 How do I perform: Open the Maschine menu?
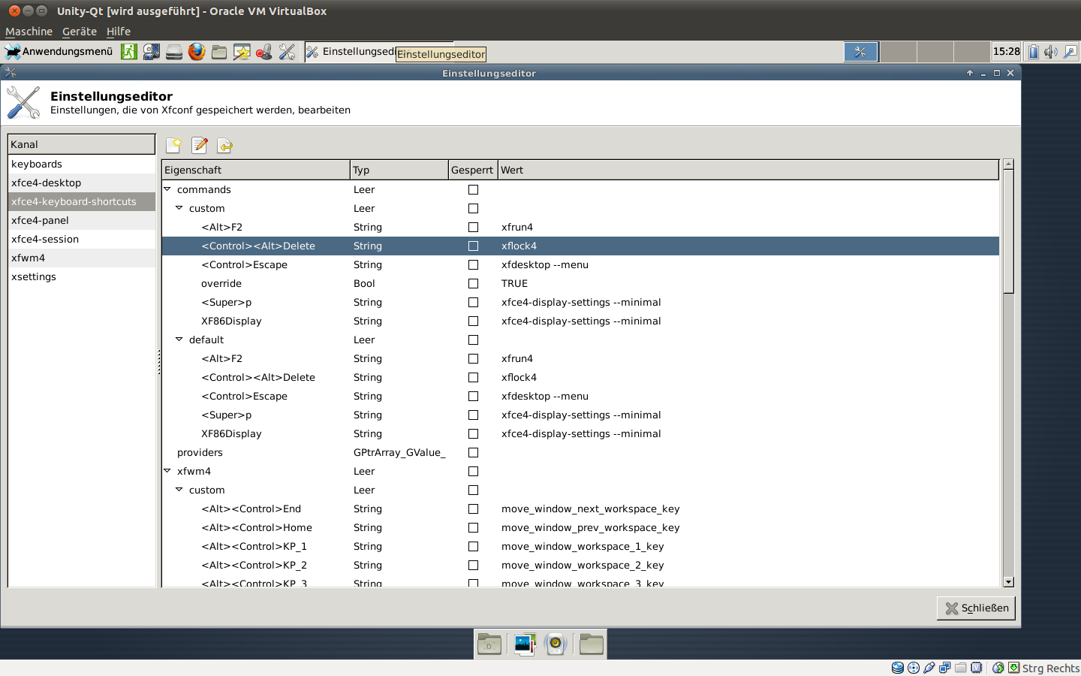click(29, 31)
